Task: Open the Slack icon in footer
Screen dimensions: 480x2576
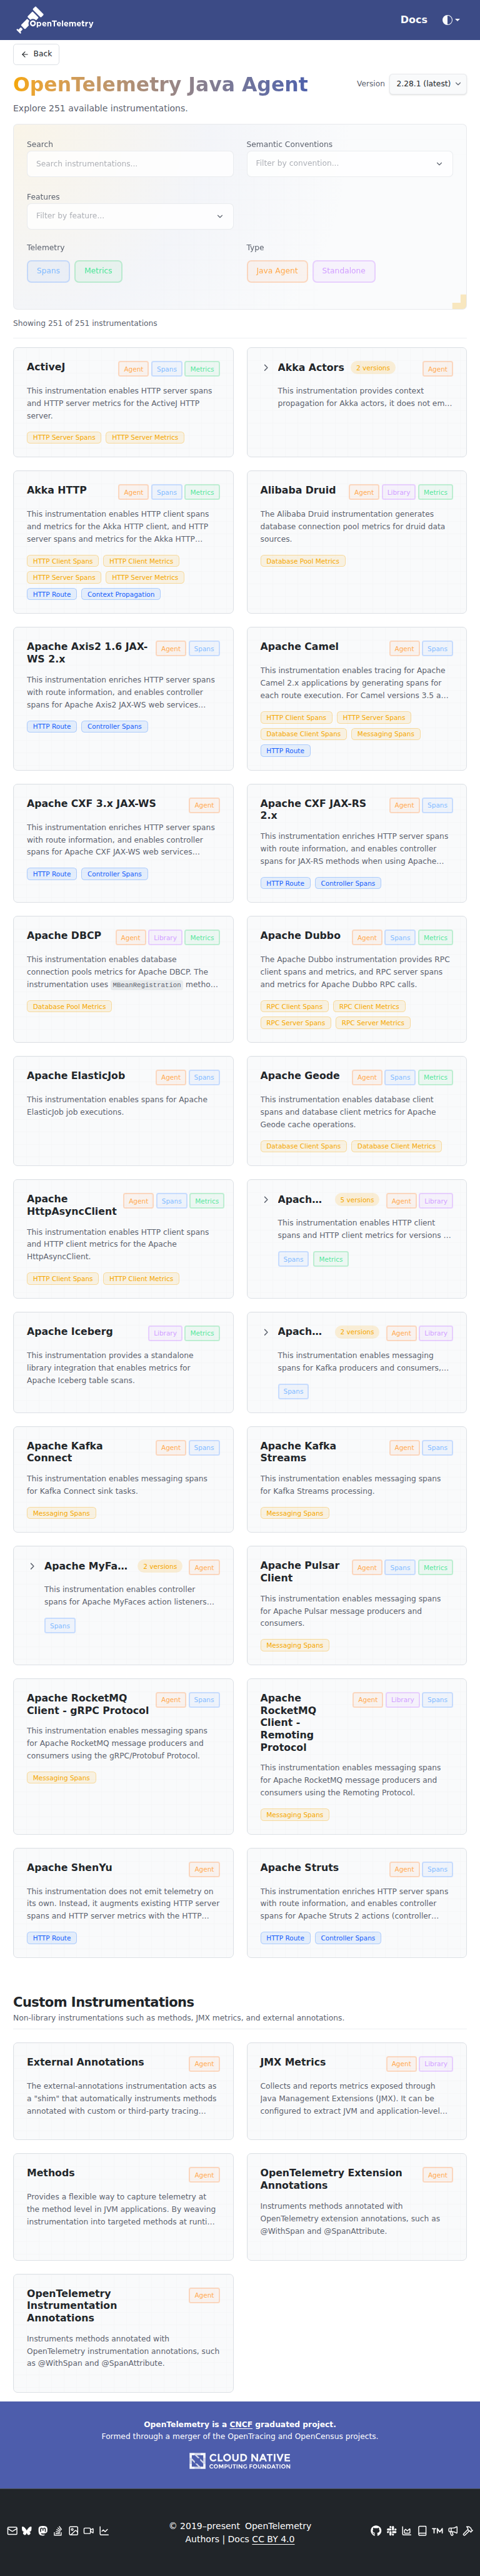Action: (x=391, y=2531)
